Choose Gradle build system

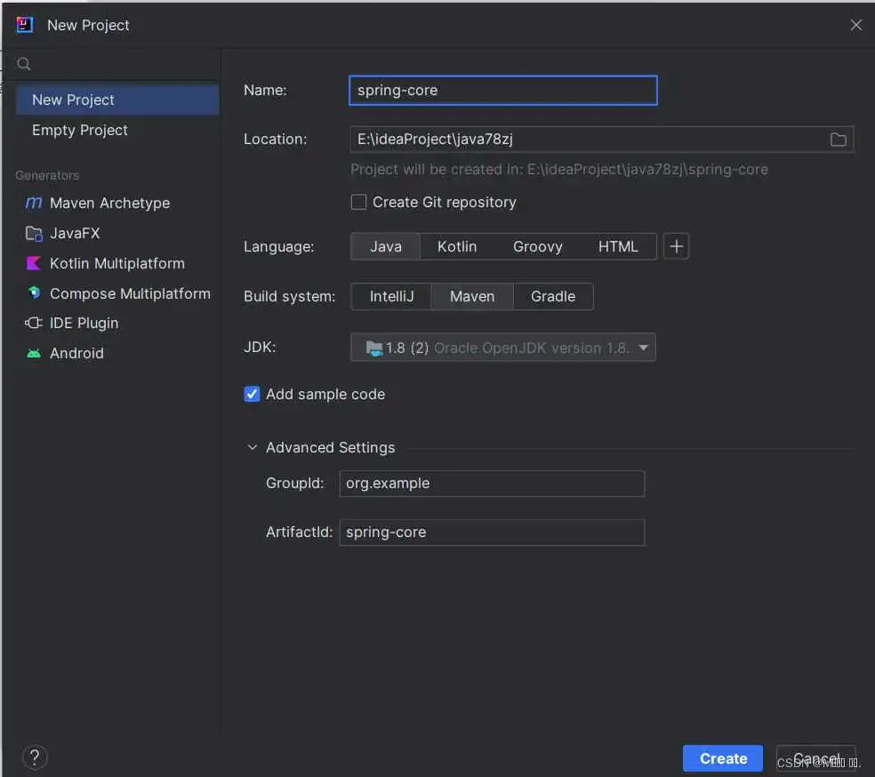553,296
